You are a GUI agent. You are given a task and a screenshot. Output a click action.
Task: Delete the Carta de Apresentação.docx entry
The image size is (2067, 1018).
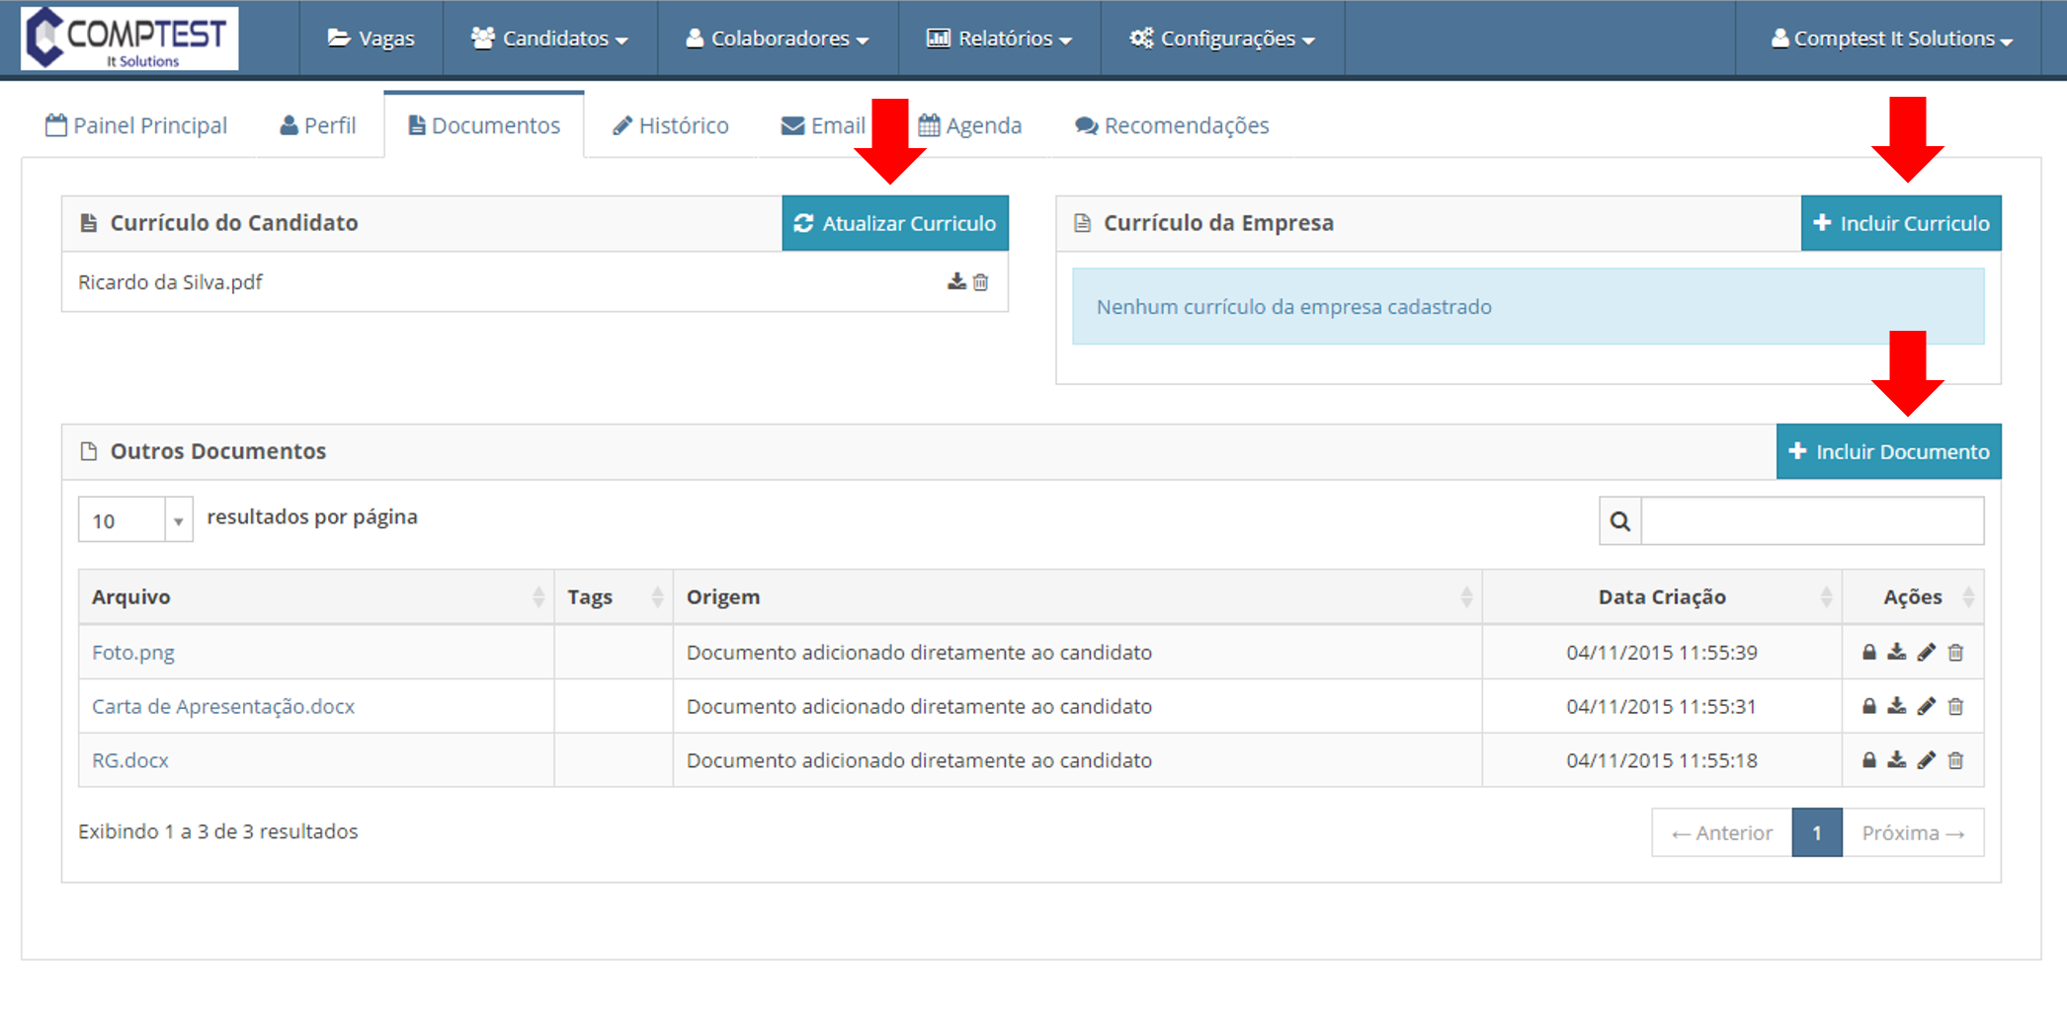(x=1955, y=707)
